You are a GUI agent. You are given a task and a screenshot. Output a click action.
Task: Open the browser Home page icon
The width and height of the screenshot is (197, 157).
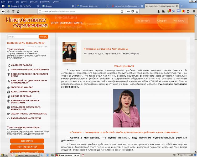[18, 12]
